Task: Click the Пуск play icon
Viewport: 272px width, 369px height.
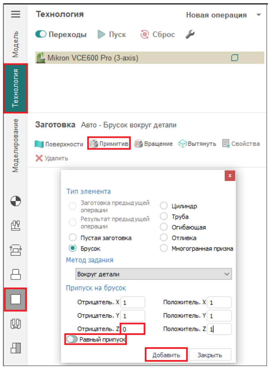Action: 102,34
